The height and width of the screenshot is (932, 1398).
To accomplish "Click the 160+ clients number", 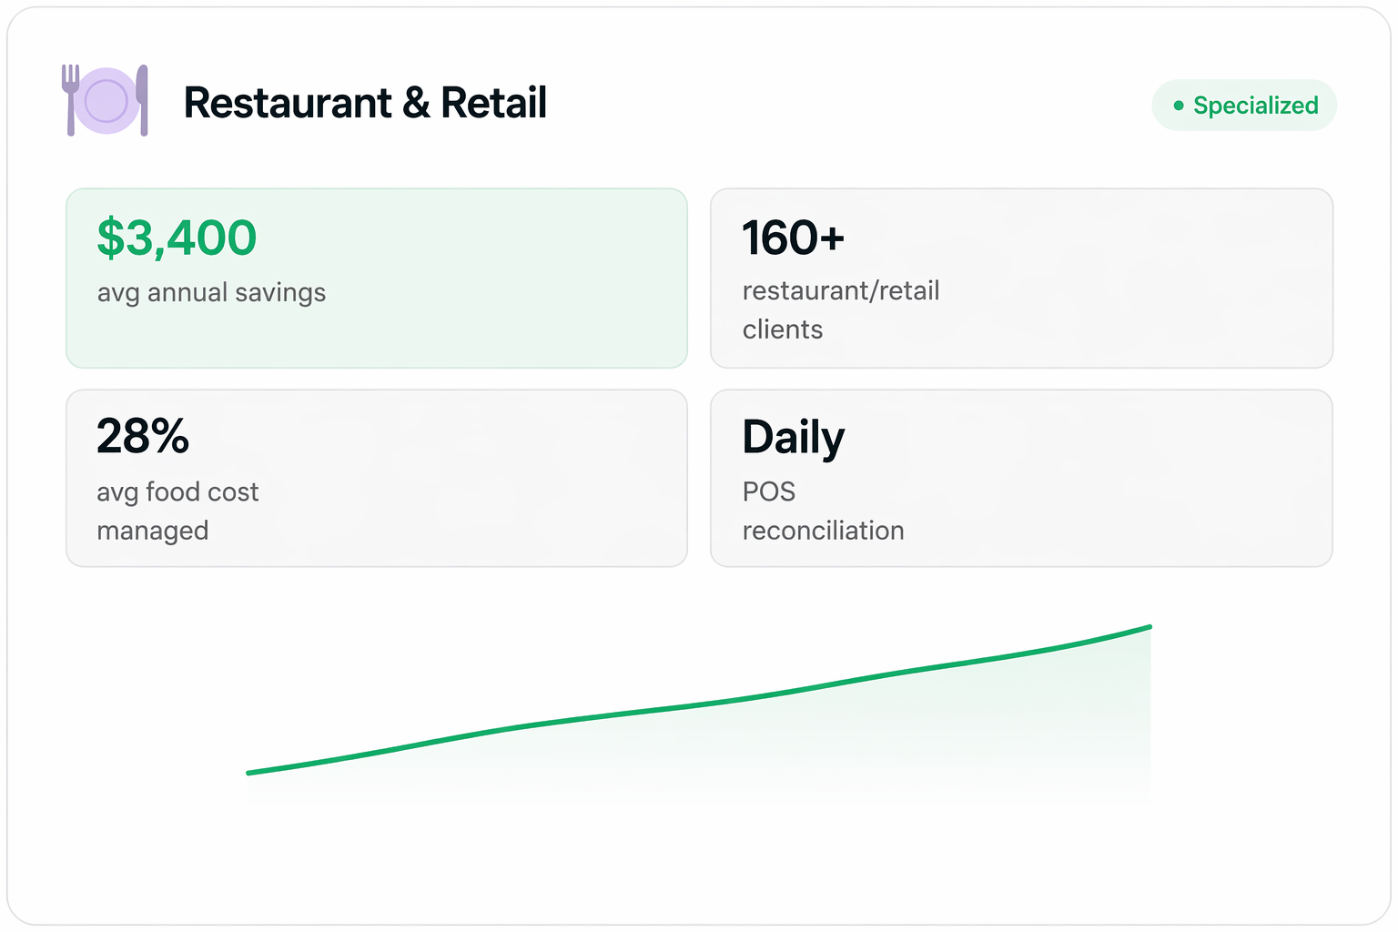I will click(793, 238).
